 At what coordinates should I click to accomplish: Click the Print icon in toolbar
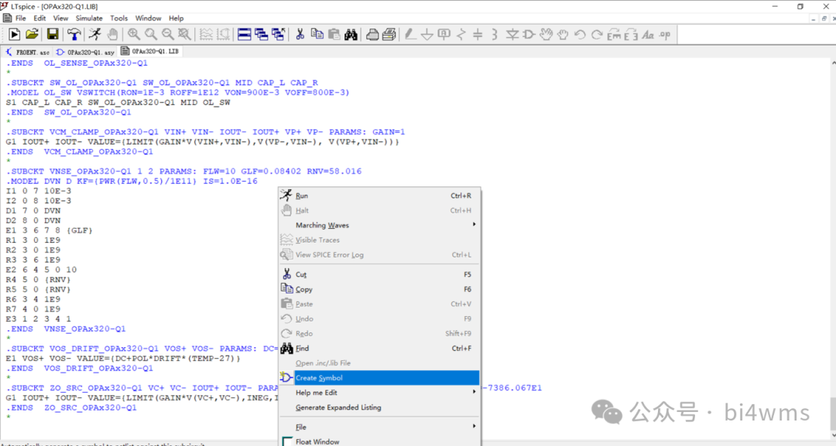[372, 34]
